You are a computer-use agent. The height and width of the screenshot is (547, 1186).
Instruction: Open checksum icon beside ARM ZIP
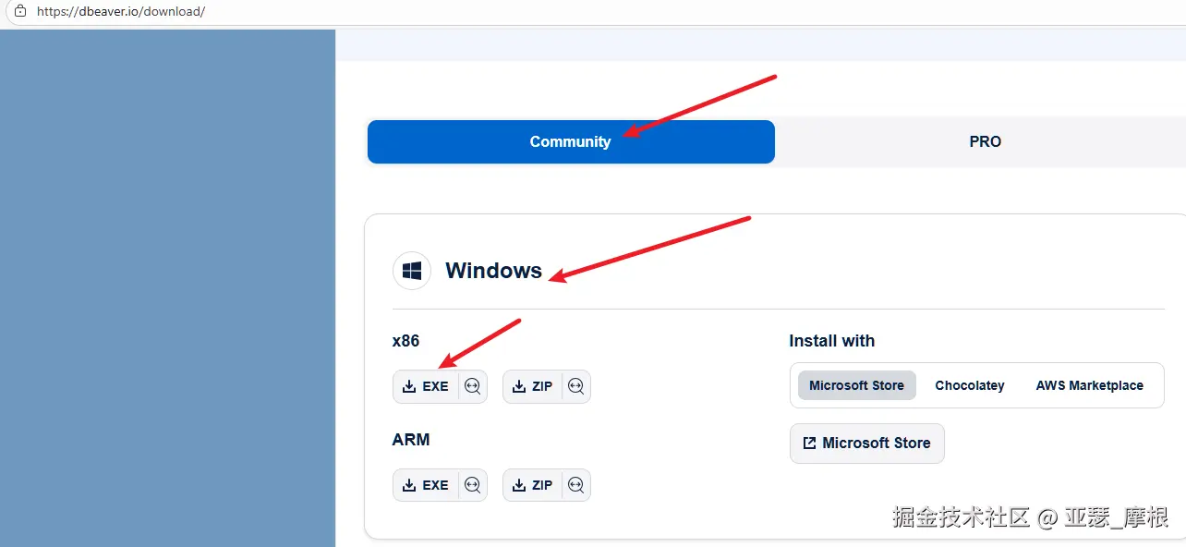(576, 485)
